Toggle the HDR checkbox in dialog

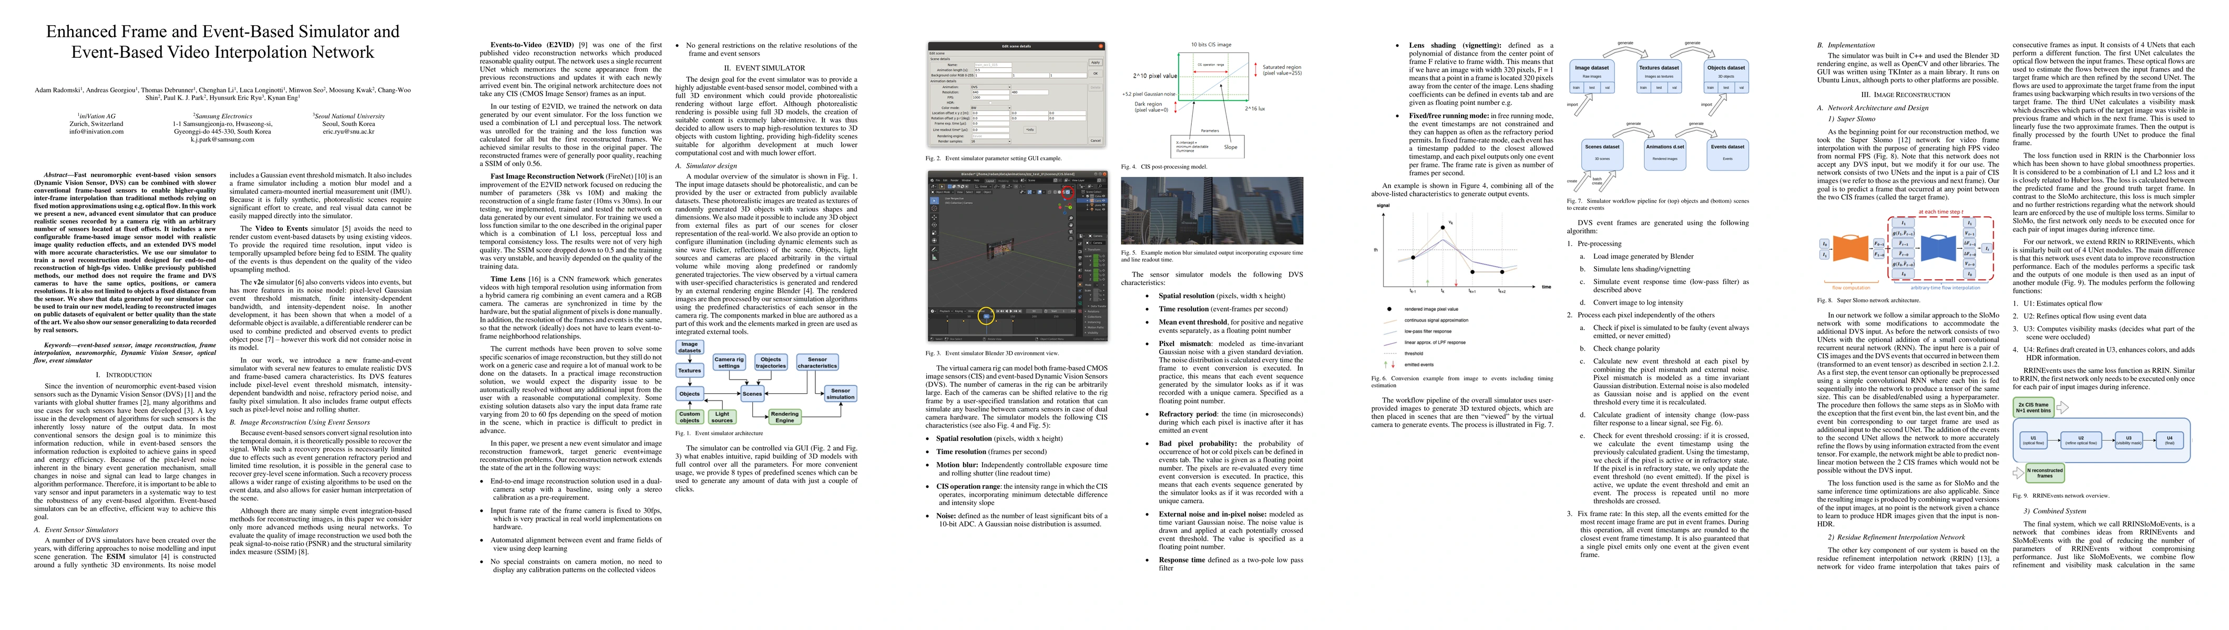[x=990, y=103]
